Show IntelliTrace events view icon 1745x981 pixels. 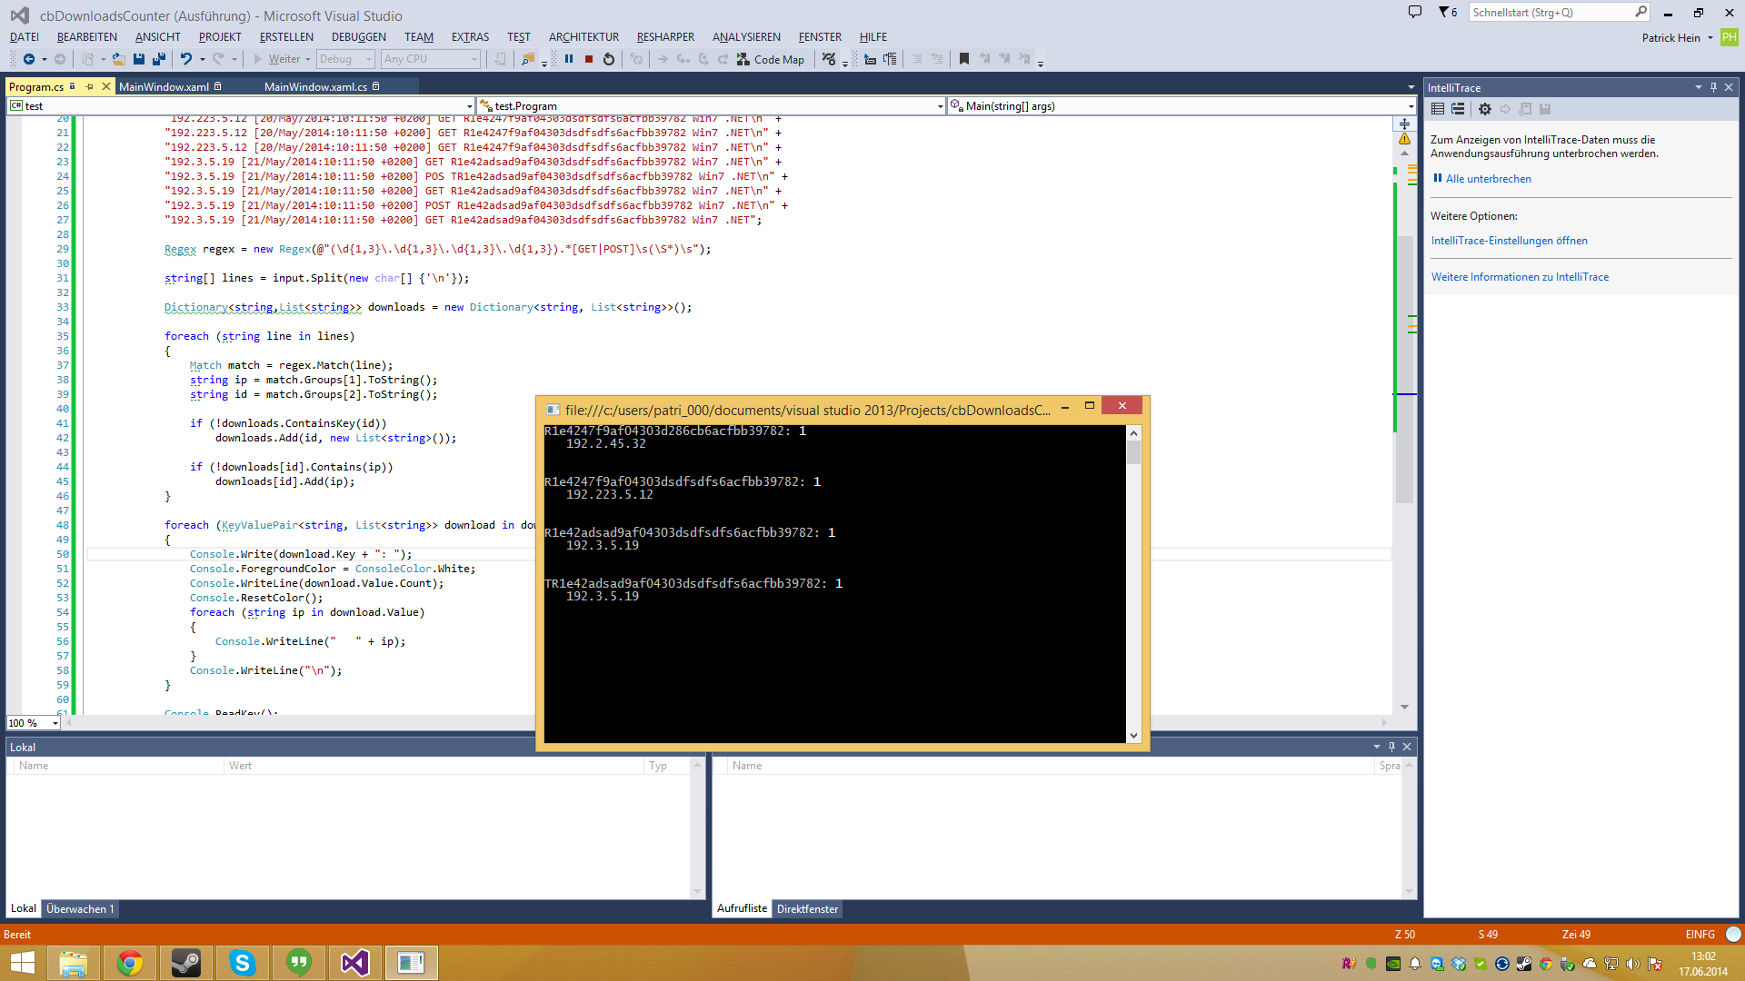(x=1438, y=109)
